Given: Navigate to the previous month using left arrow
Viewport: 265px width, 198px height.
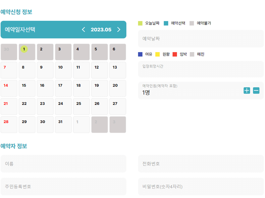Looking at the screenshot, I should (83, 30).
